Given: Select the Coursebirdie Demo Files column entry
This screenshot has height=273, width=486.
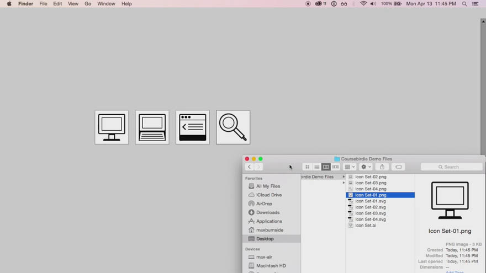Looking at the screenshot, I should [323, 176].
